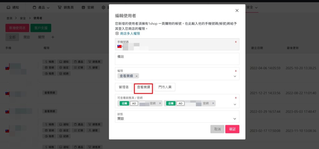Confirm changes with the 確認 button
319x149 pixels.
point(232,129)
